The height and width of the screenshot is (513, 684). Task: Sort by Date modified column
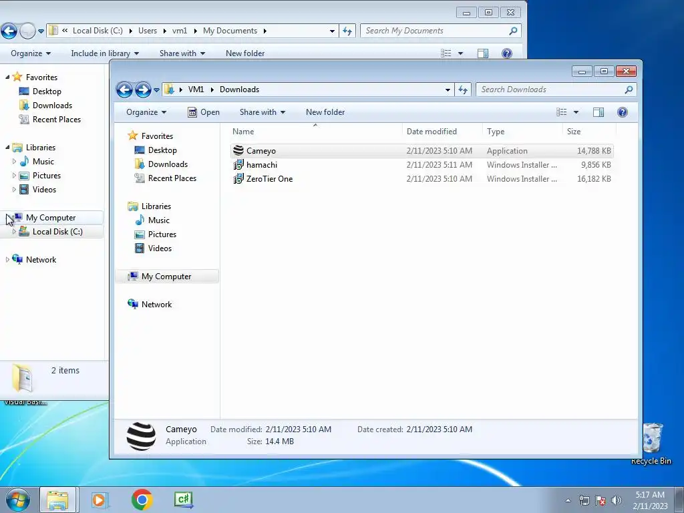(x=442, y=132)
